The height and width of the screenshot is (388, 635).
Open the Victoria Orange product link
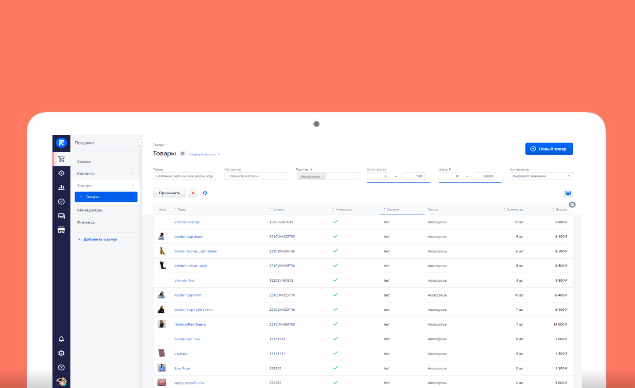pyautogui.click(x=187, y=222)
